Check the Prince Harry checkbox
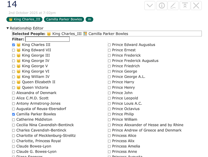The image size is (208, 157). (109, 82)
